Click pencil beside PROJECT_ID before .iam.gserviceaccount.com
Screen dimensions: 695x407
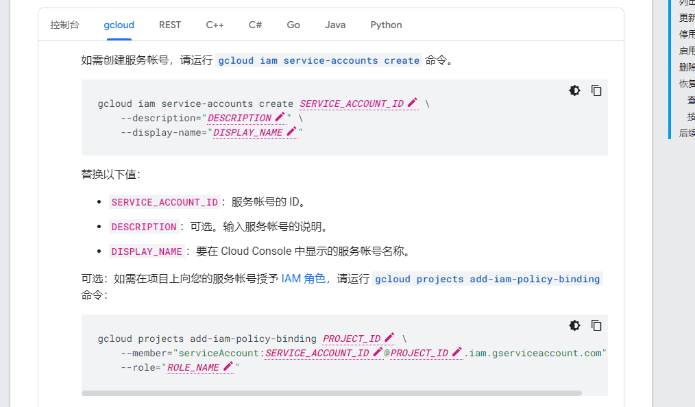click(456, 352)
